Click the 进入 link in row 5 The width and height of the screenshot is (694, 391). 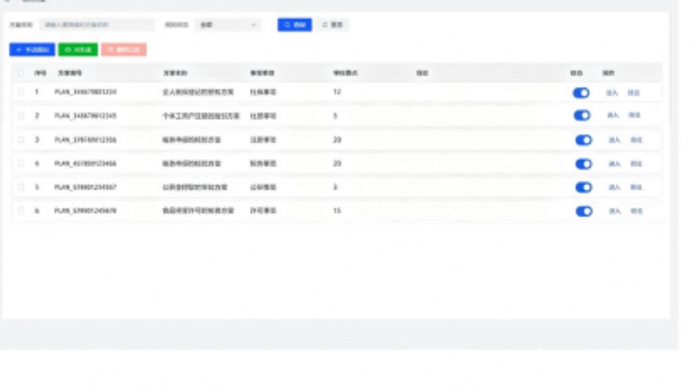tap(614, 187)
